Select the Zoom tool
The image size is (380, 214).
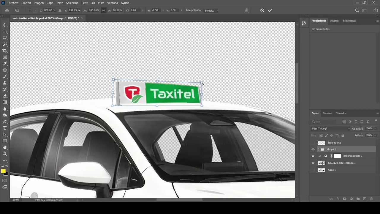click(5, 154)
